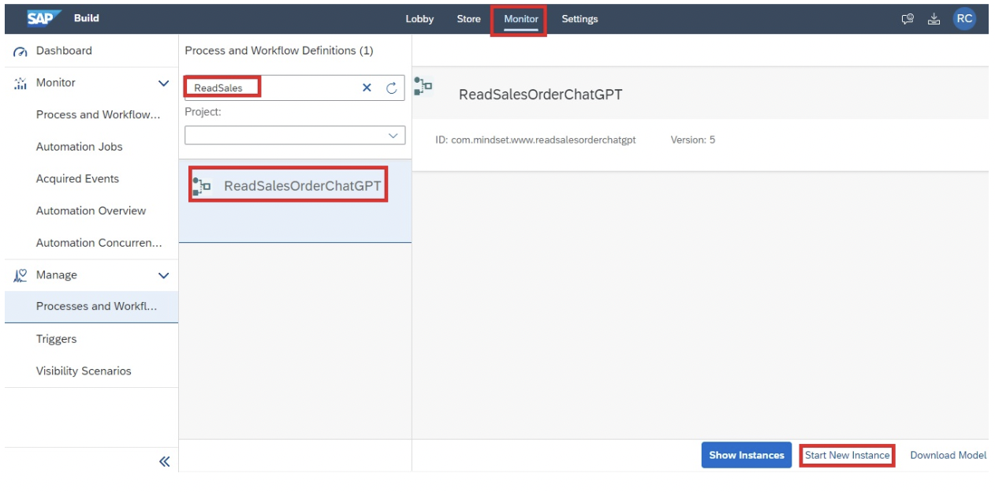Refresh the process definitions list
The width and height of the screenshot is (995, 492).
pos(391,88)
